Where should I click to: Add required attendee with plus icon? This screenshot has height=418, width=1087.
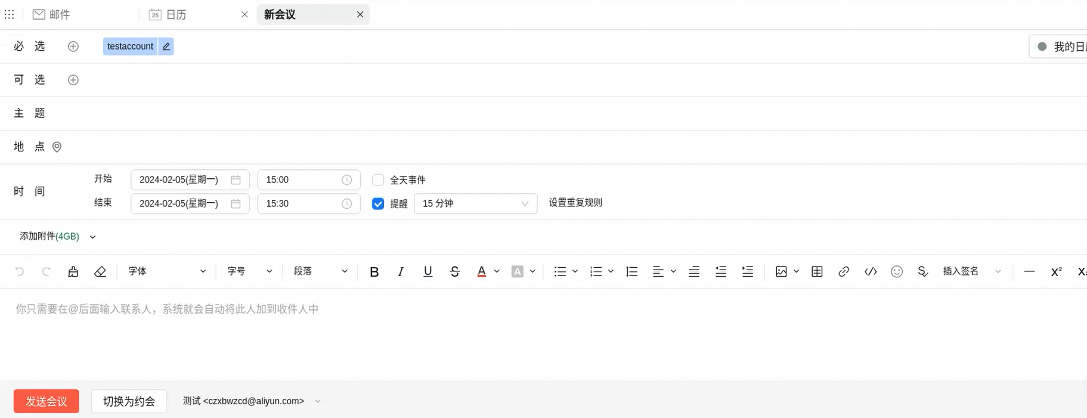click(73, 47)
